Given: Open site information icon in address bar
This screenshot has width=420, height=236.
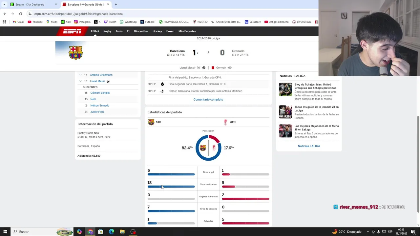Looking at the screenshot, I should point(30,14).
